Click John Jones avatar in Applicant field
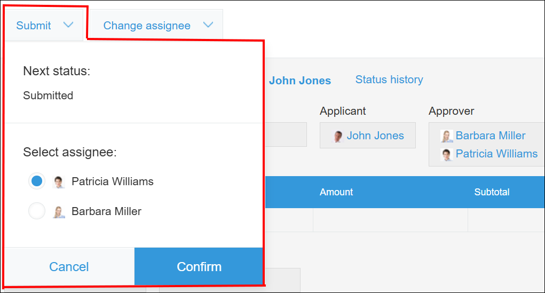This screenshot has height=293, width=545. (x=338, y=136)
